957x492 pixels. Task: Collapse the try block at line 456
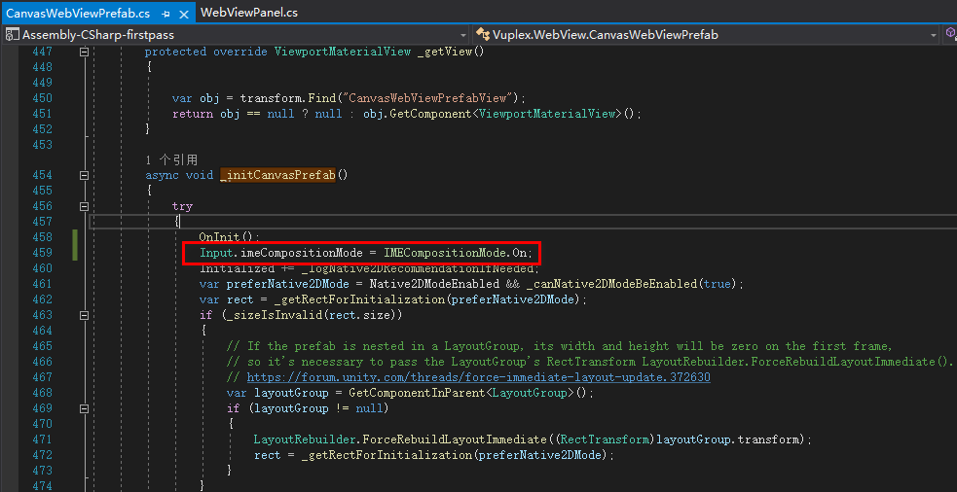tap(85, 206)
